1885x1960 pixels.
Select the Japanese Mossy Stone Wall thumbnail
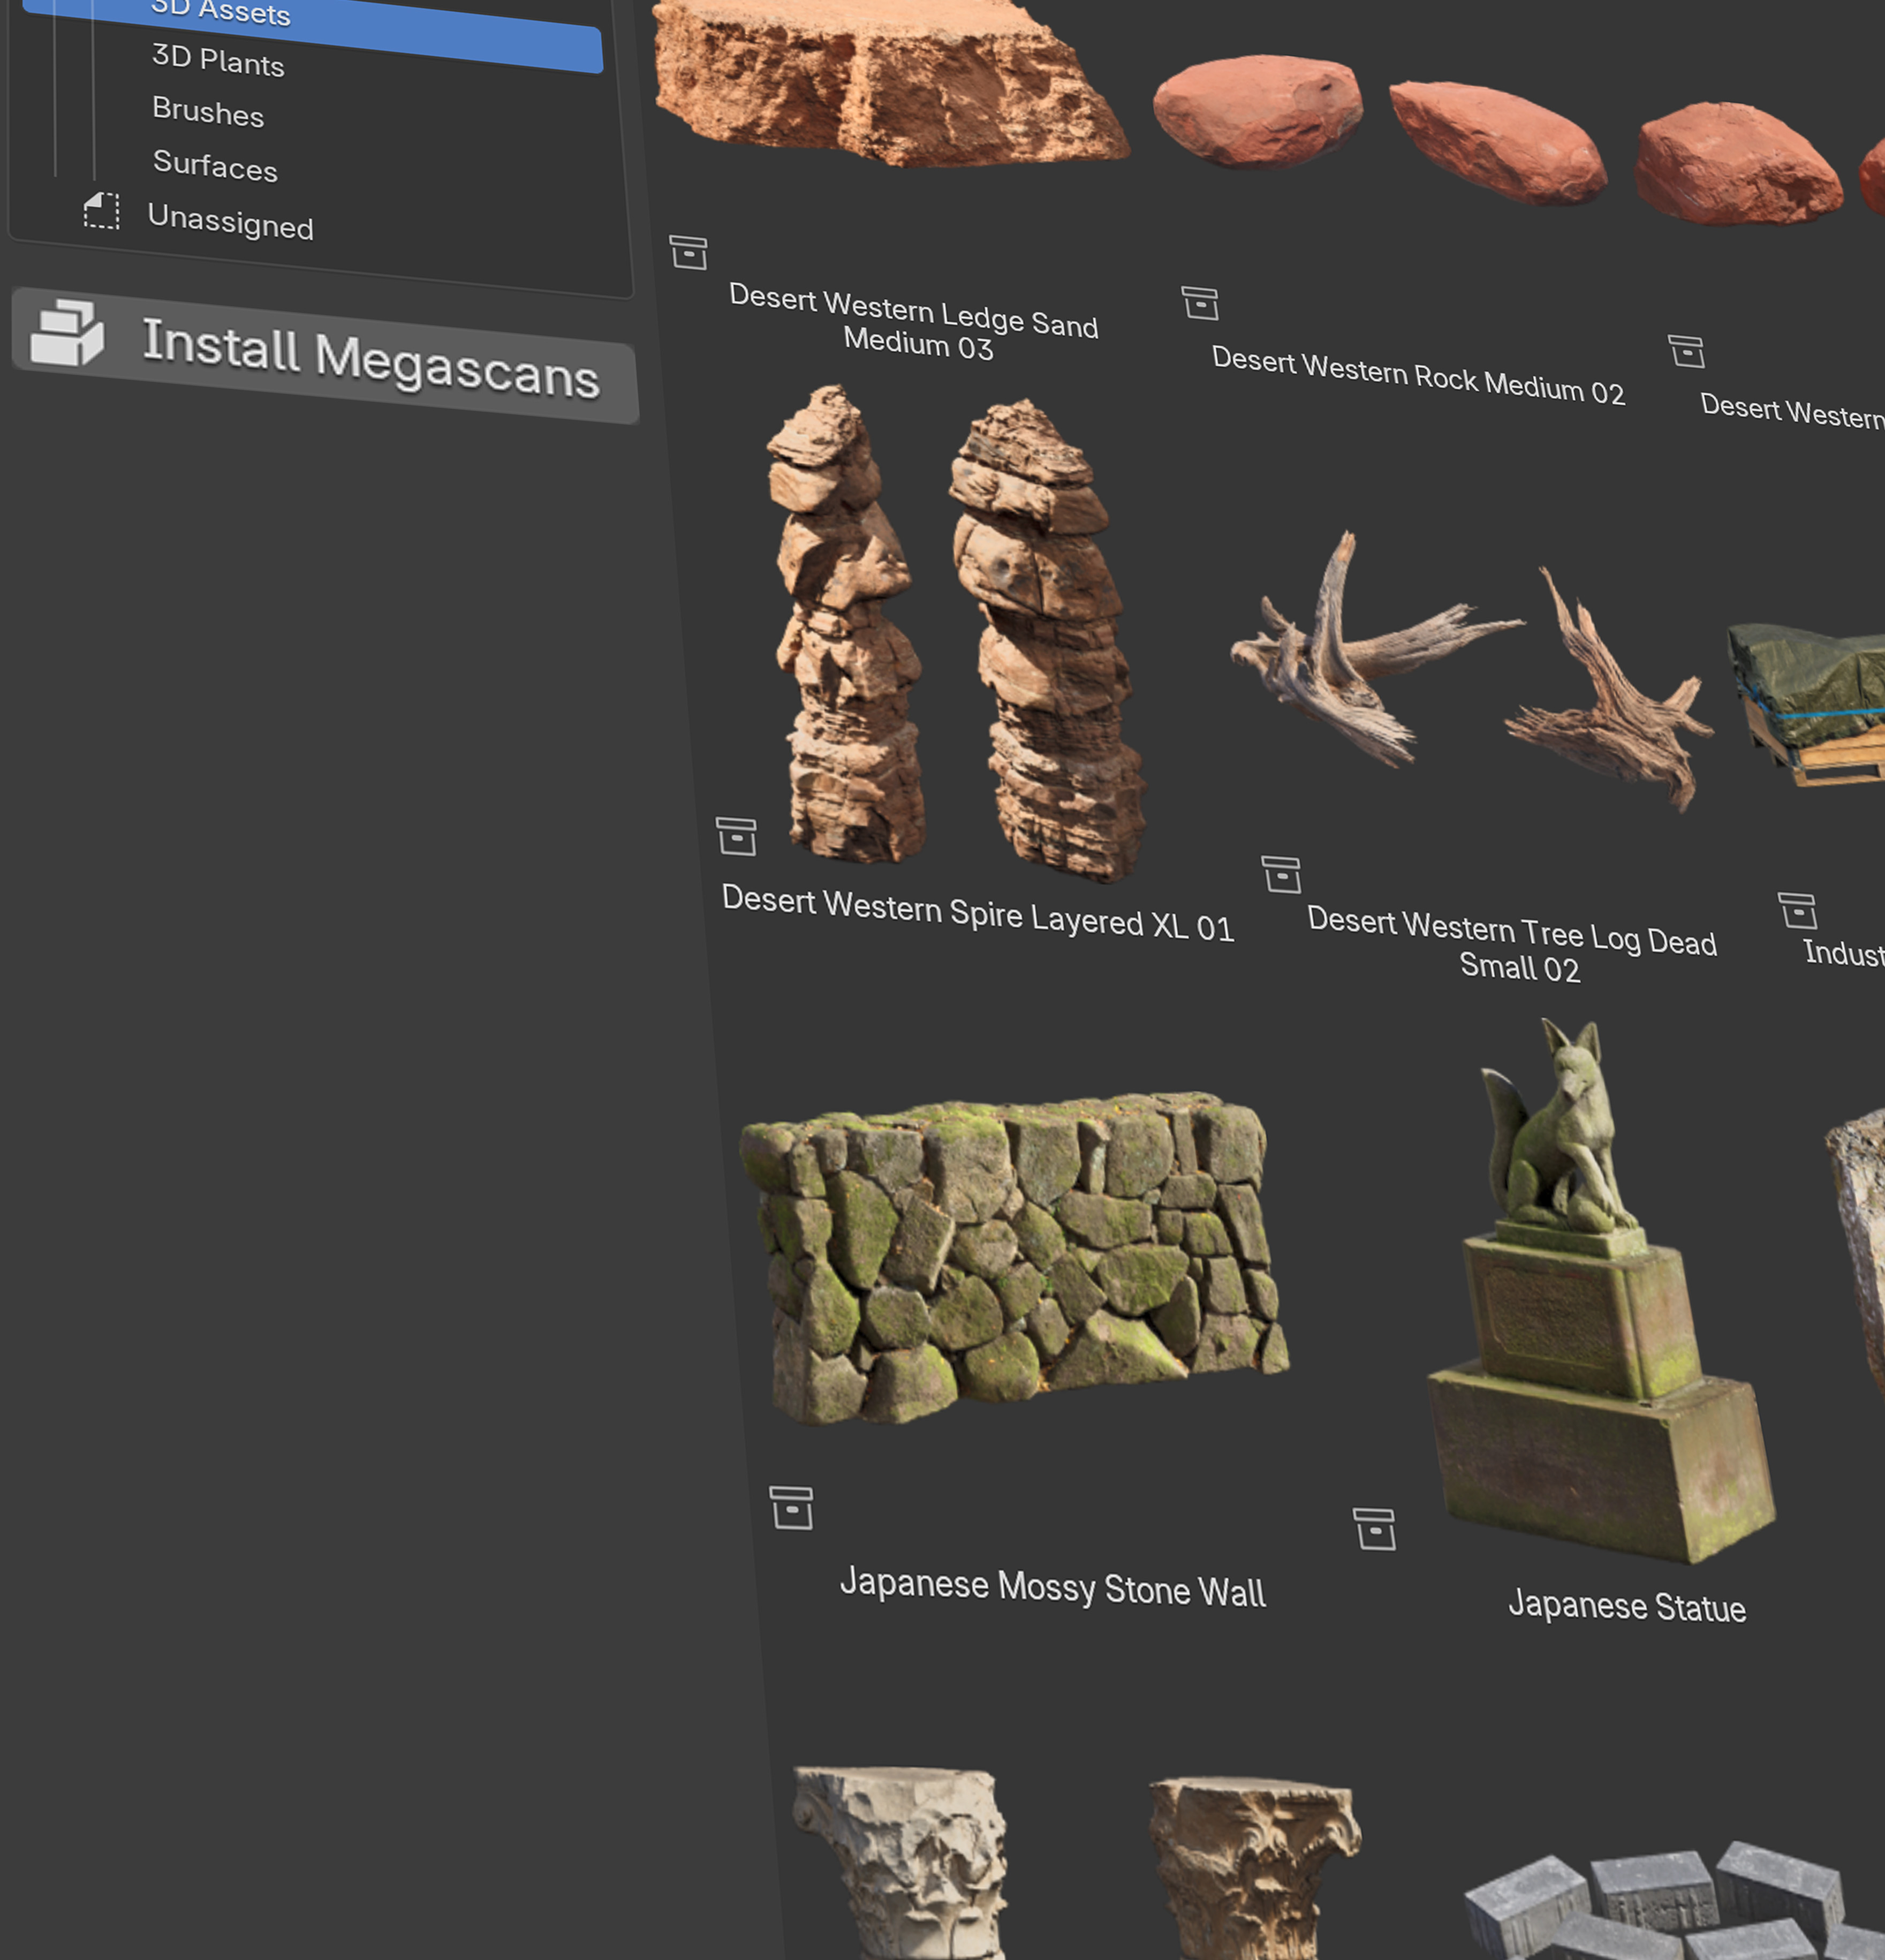[x=1013, y=1258]
